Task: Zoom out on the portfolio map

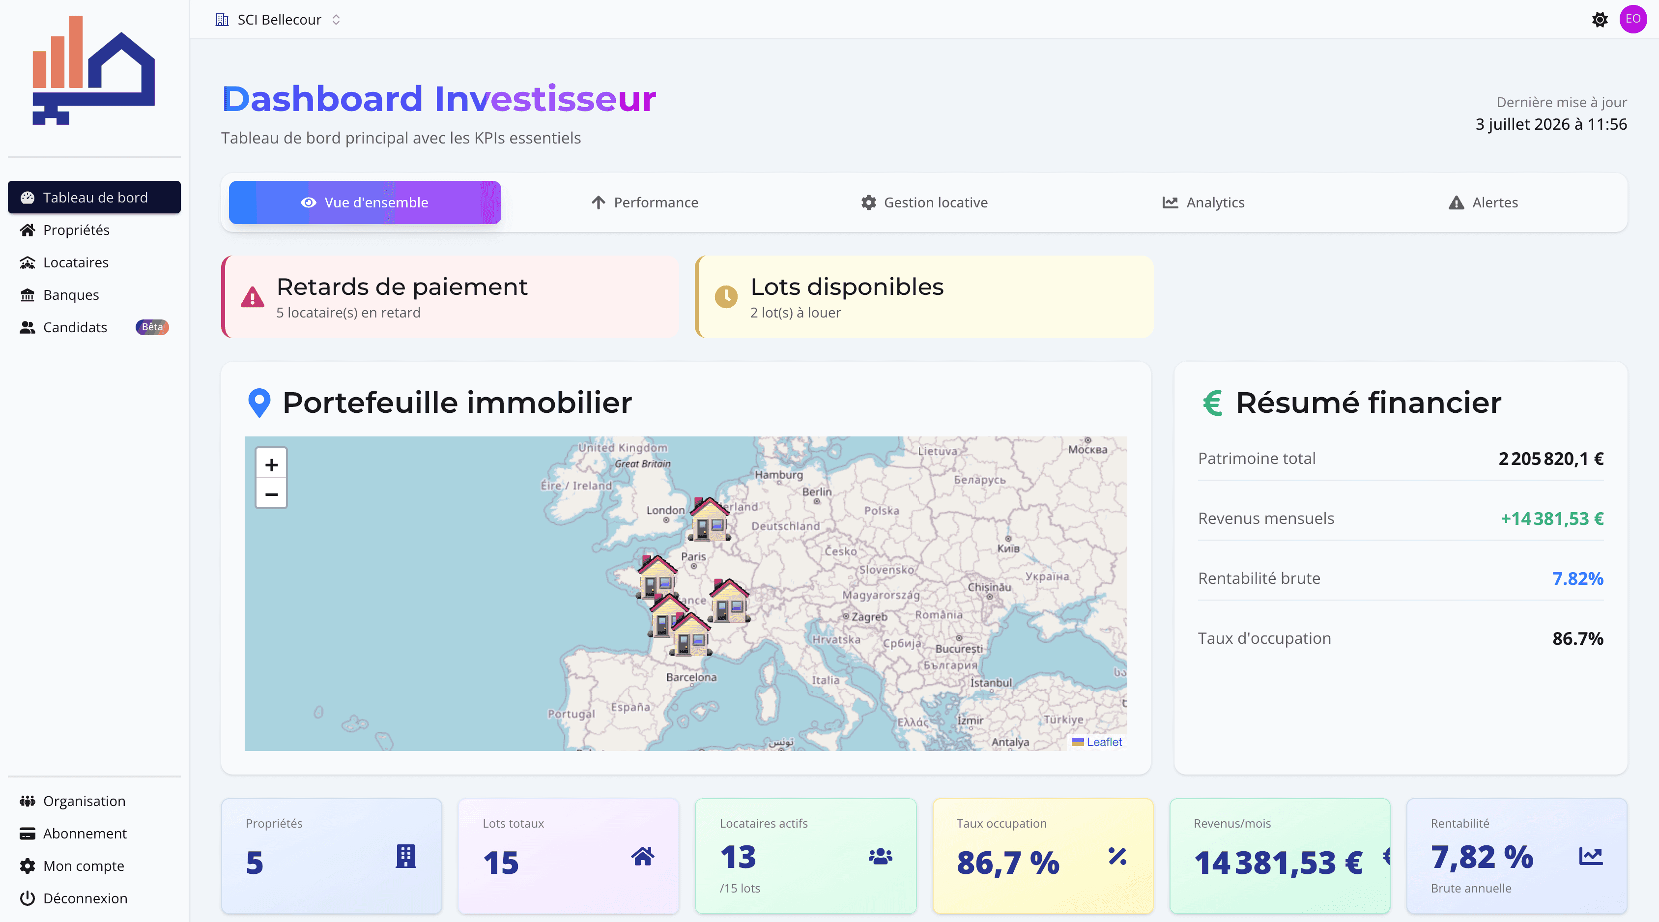Action: pyautogui.click(x=271, y=494)
